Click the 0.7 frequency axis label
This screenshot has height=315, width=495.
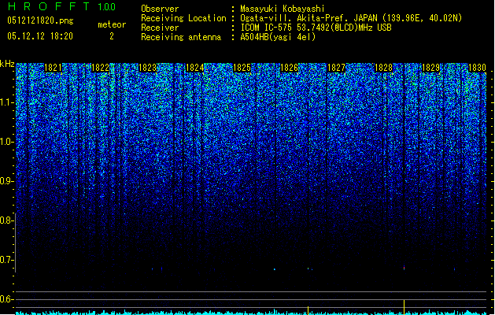pyautogui.click(x=6, y=260)
